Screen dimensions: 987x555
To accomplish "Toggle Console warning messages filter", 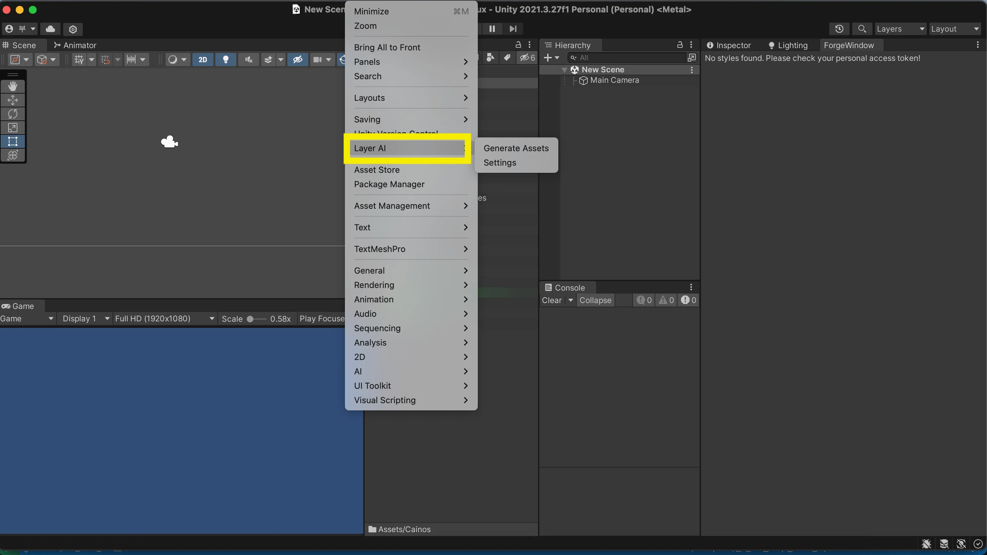I will tap(666, 300).
